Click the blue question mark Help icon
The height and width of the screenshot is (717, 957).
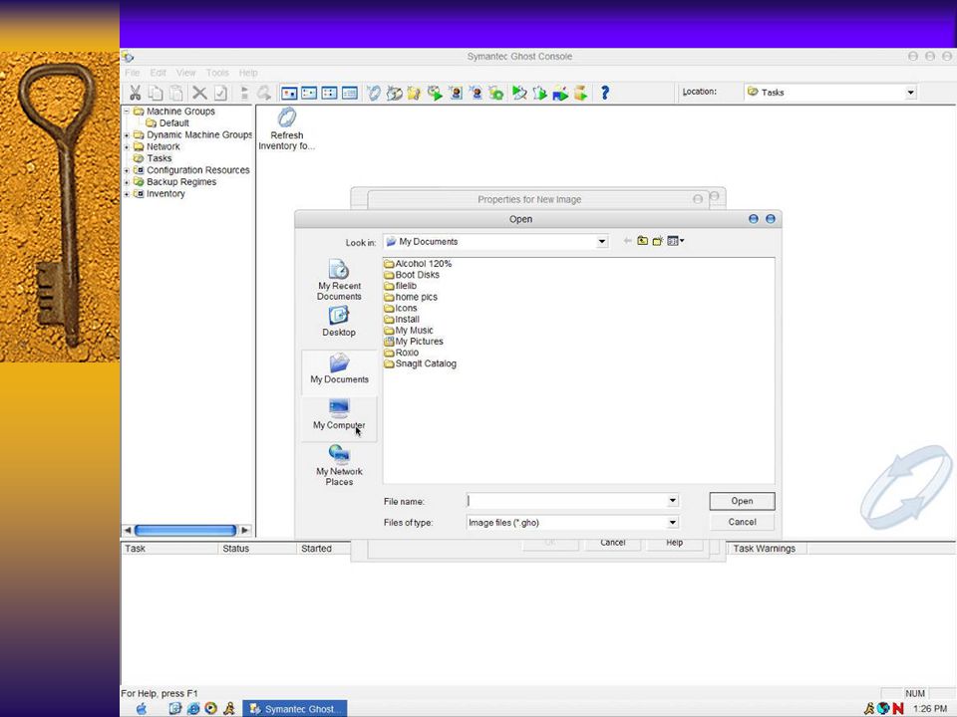(604, 93)
